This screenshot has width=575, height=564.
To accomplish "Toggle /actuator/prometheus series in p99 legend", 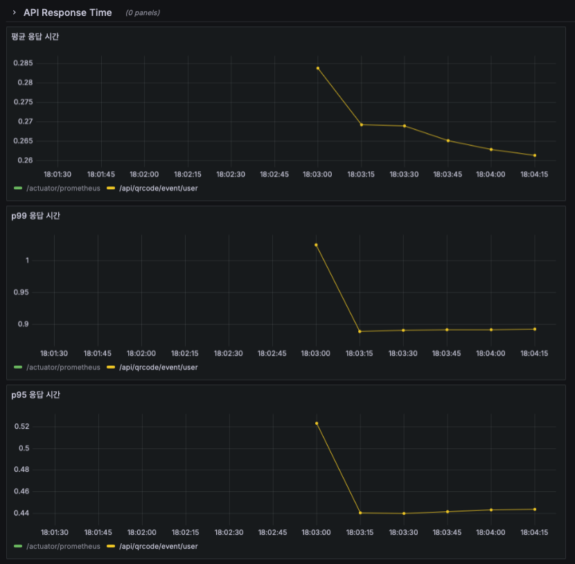I will click(63, 367).
